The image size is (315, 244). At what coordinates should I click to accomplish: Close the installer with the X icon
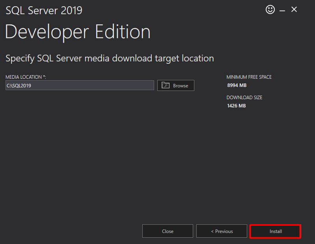pyautogui.click(x=294, y=9)
